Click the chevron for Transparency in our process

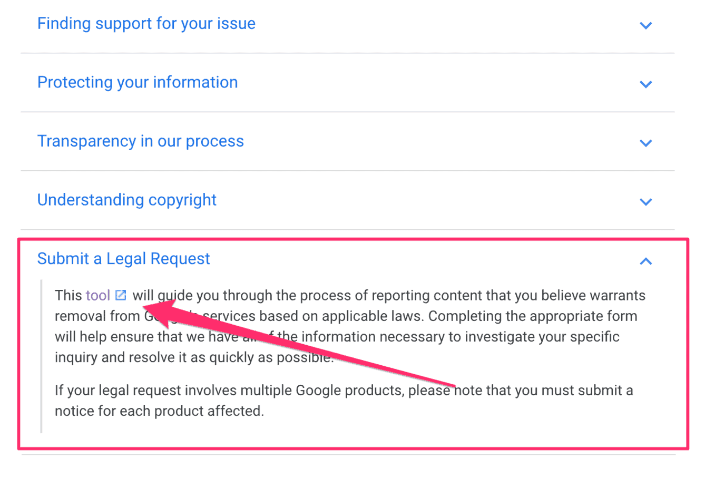click(x=646, y=143)
